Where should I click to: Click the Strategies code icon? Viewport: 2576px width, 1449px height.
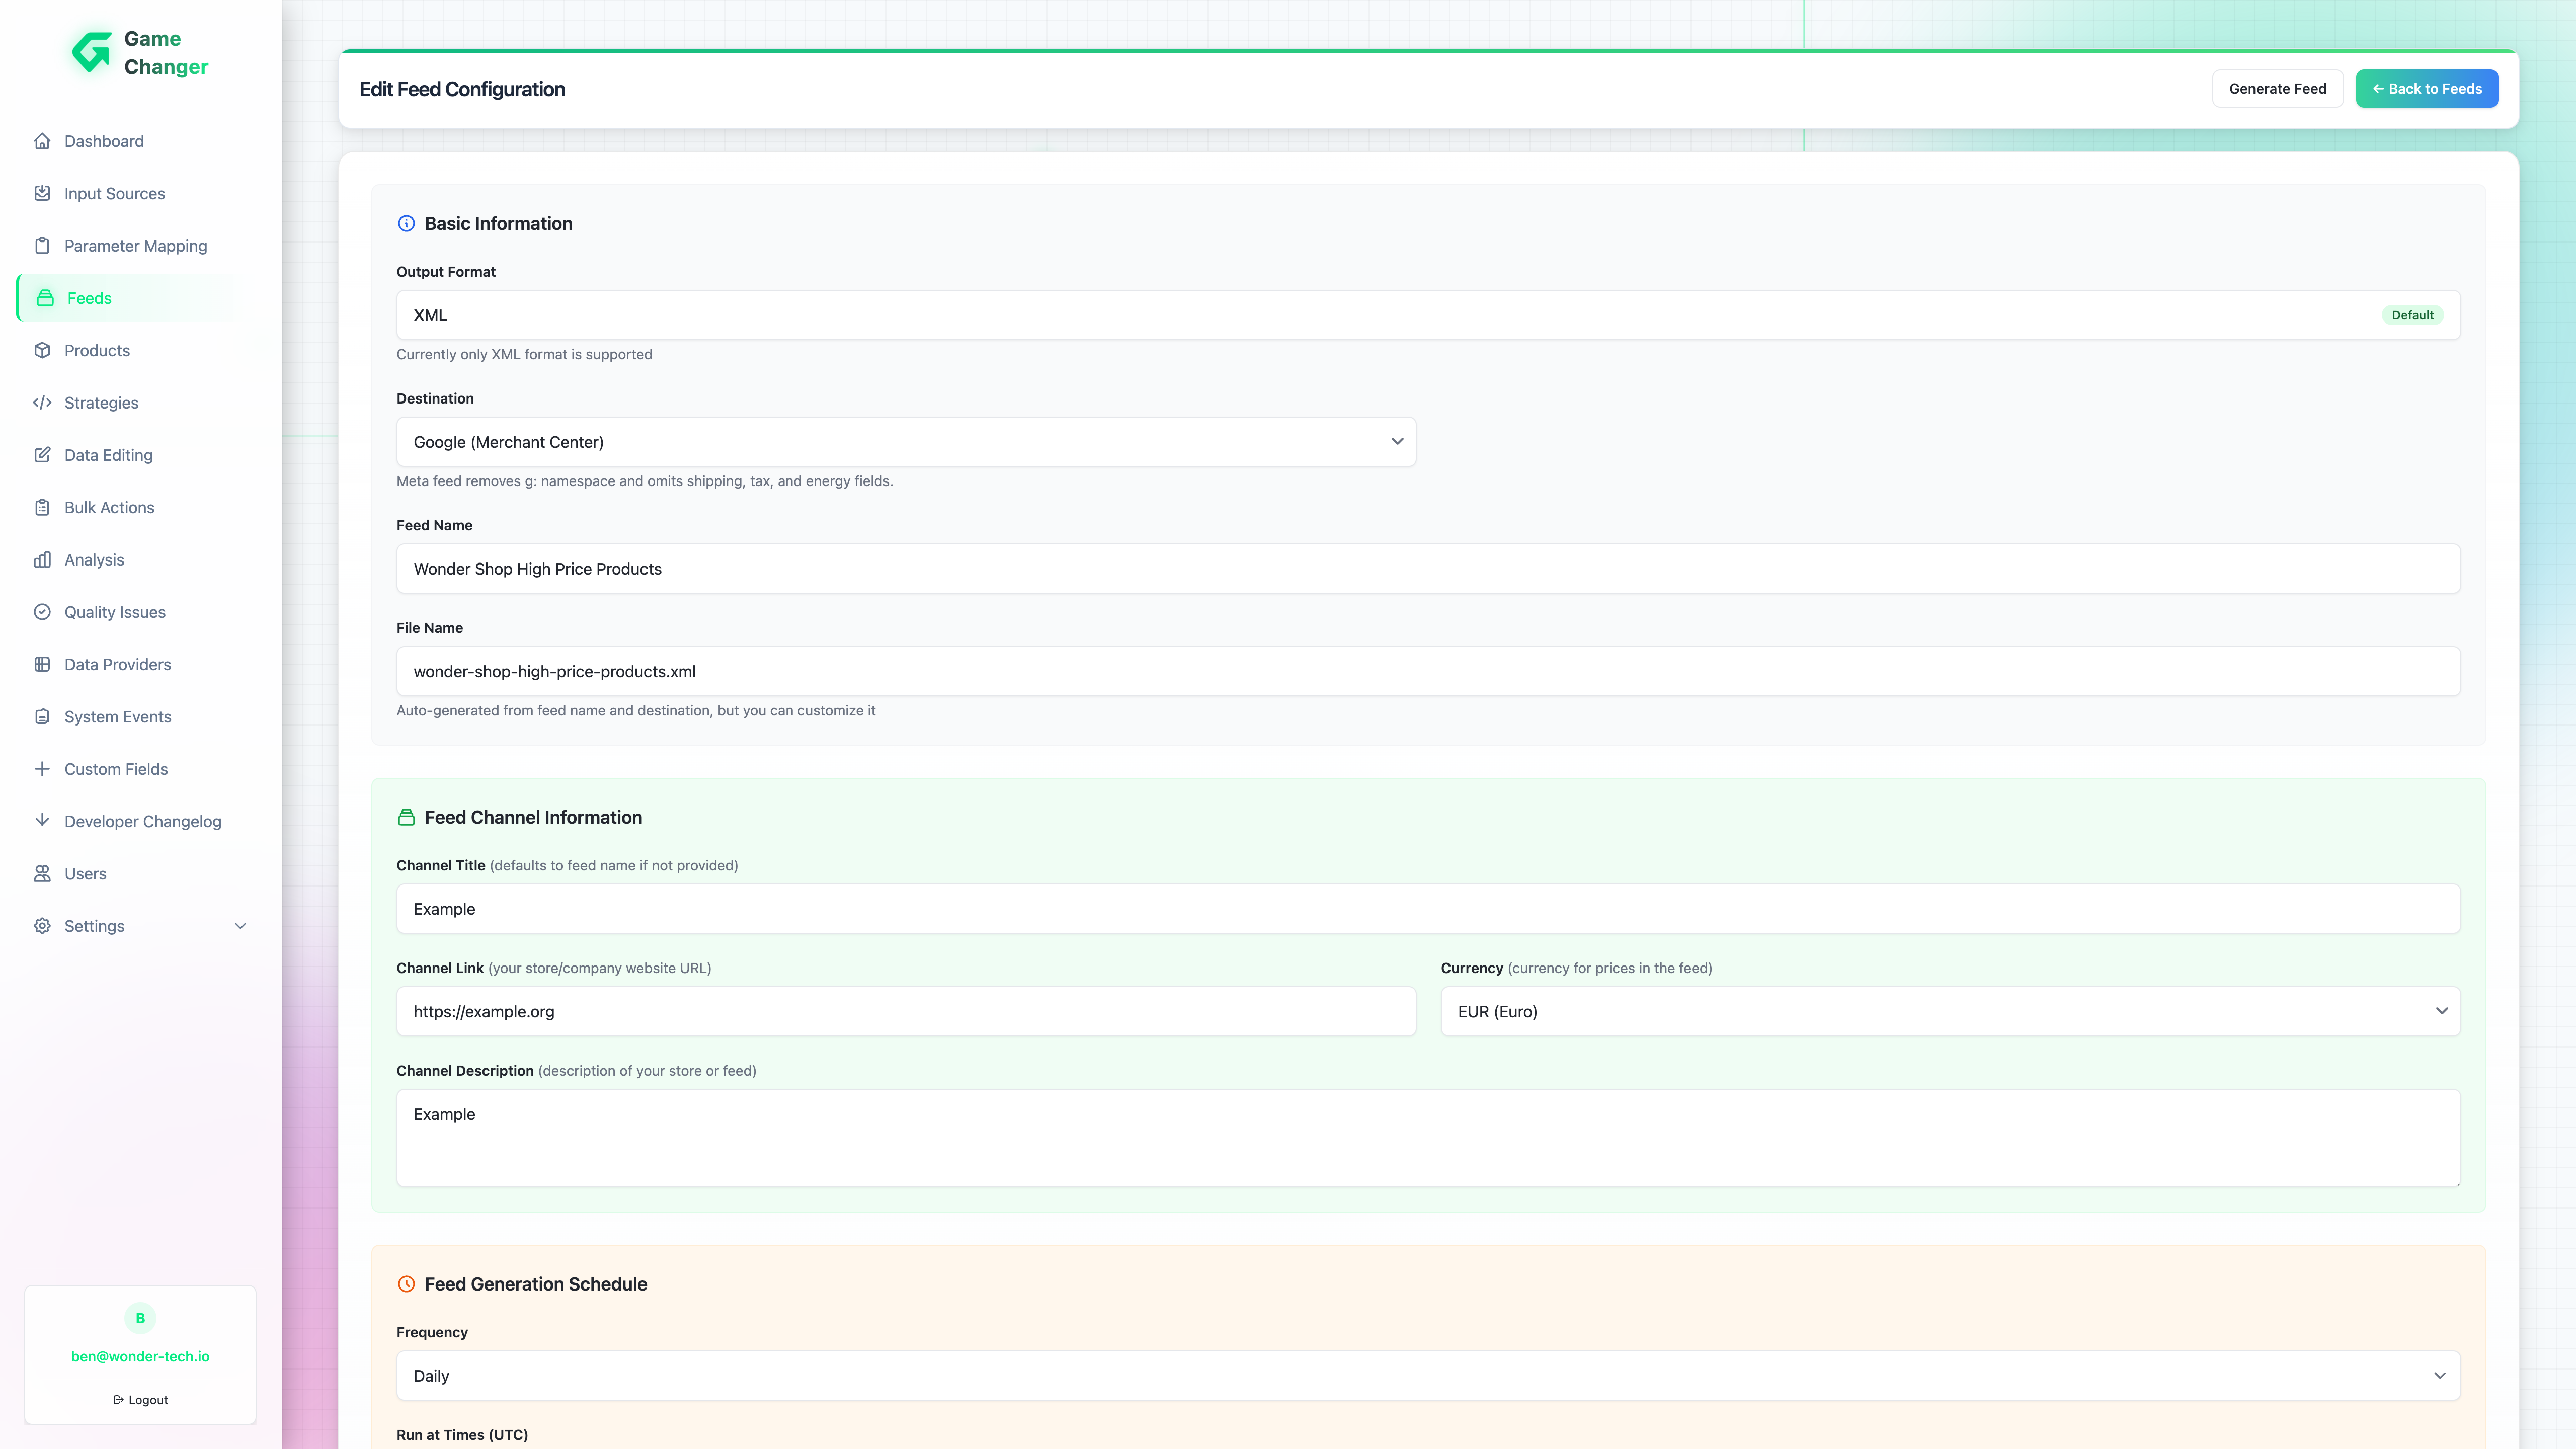[x=42, y=403]
